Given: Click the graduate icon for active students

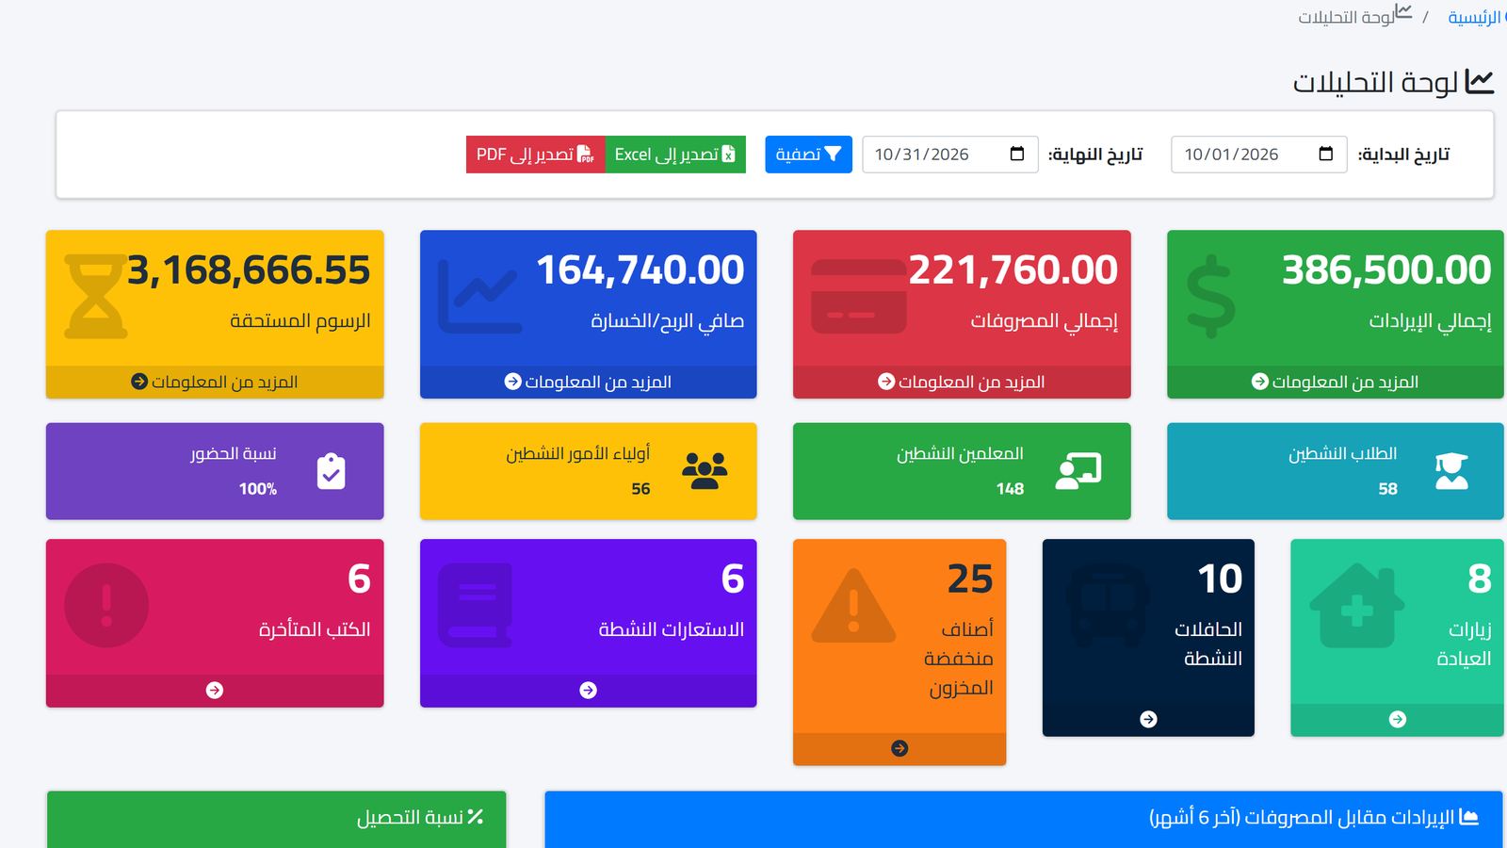Looking at the screenshot, I should click(1451, 471).
